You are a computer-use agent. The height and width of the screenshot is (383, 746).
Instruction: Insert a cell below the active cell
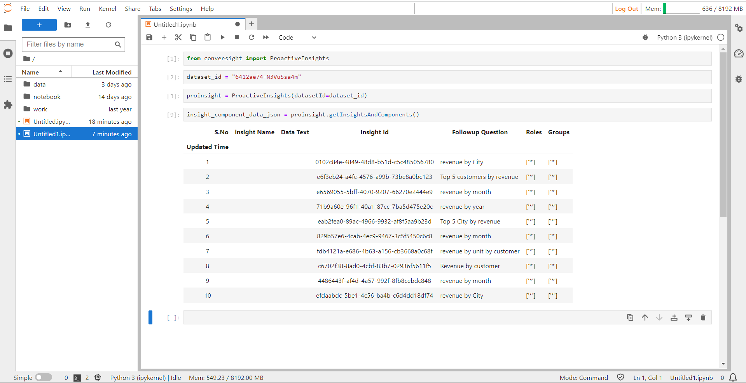[x=688, y=317]
